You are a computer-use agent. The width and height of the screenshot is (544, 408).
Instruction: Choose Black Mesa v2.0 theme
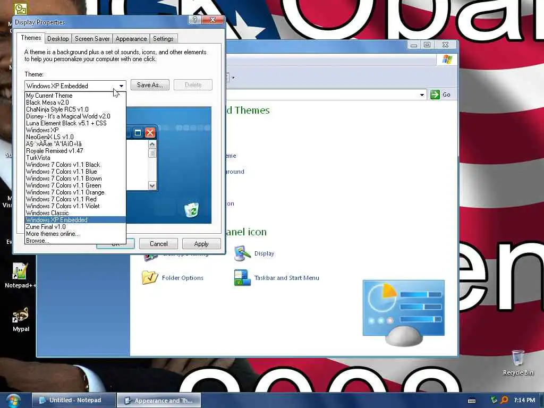point(75,103)
